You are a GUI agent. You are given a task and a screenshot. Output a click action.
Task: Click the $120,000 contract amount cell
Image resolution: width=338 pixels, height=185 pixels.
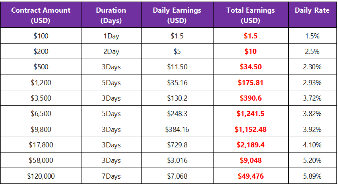click(x=41, y=176)
